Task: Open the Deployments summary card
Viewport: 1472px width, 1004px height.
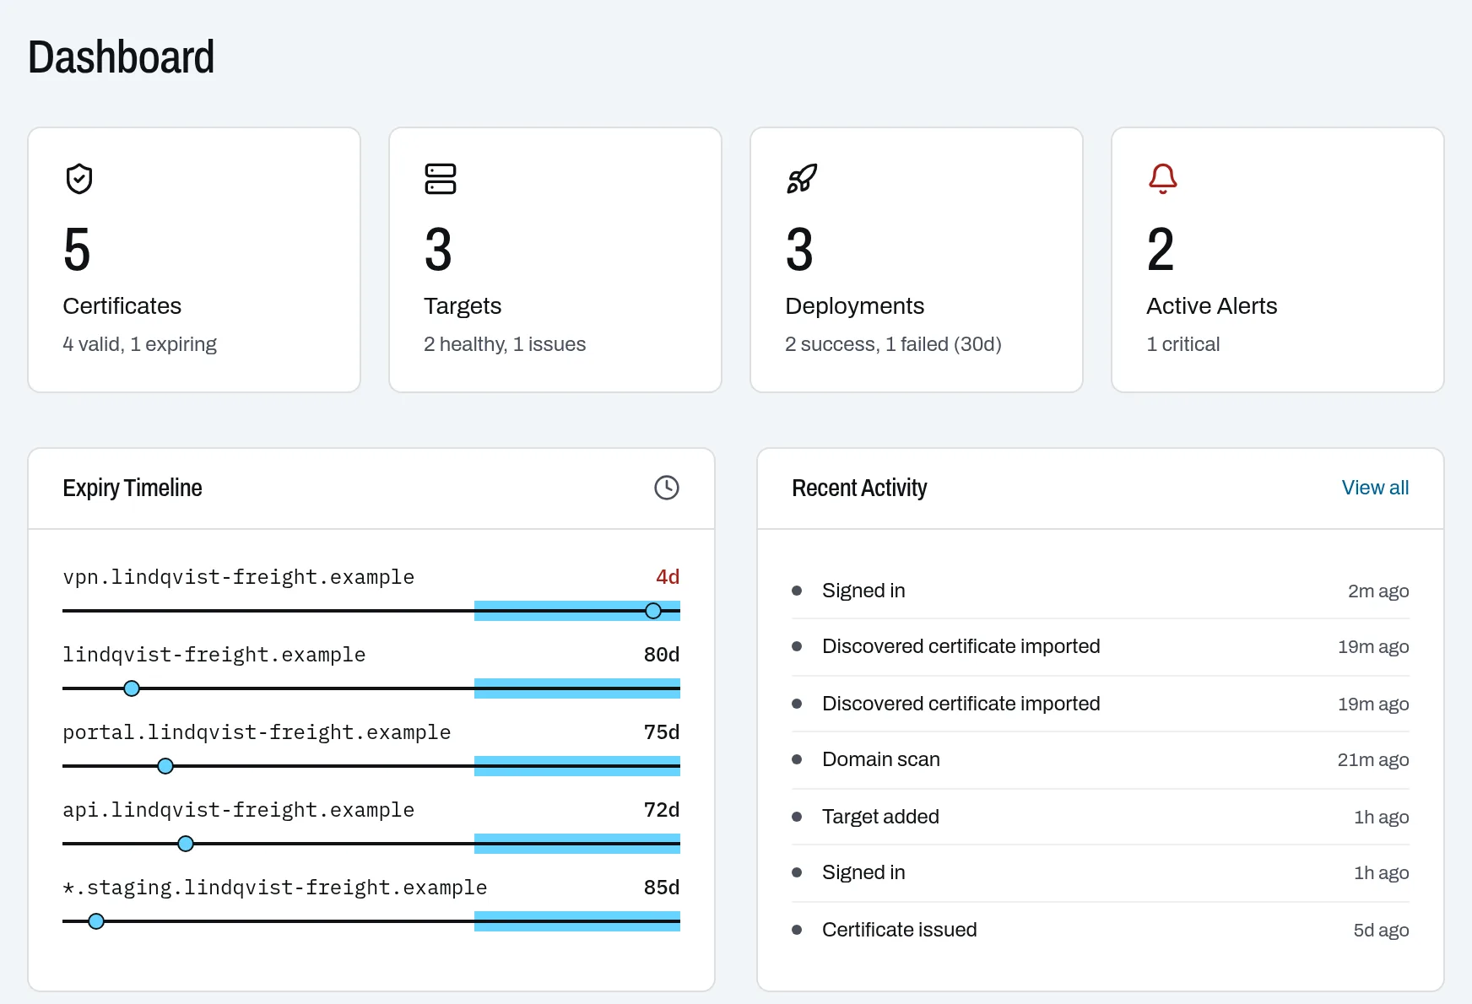Action: [x=917, y=260]
